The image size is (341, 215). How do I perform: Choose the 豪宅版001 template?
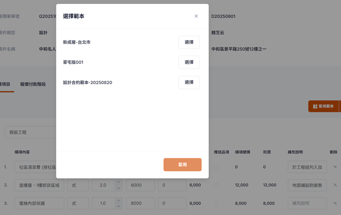[189, 62]
